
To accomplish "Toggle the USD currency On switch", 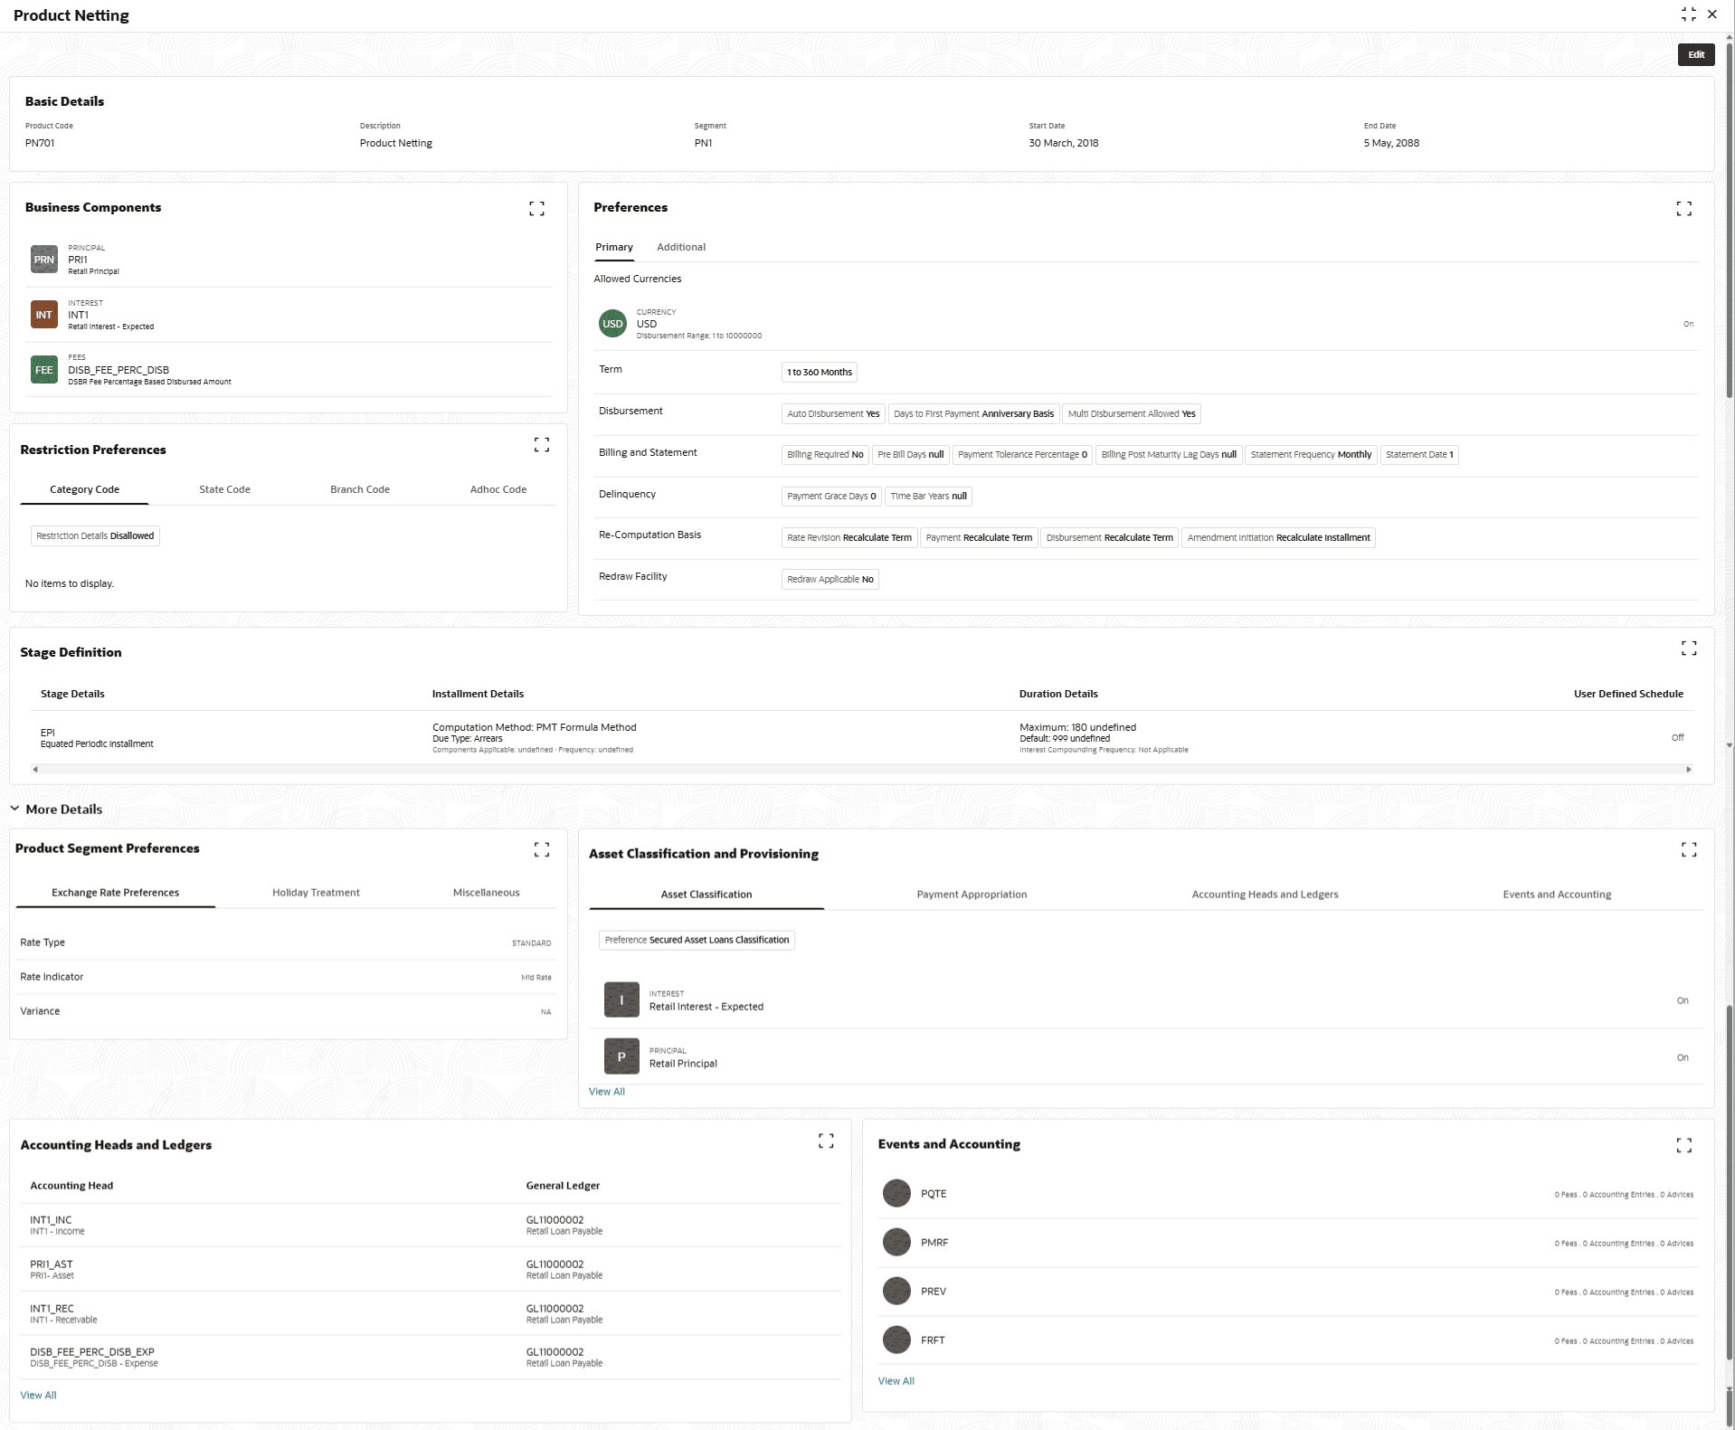I will [1688, 324].
